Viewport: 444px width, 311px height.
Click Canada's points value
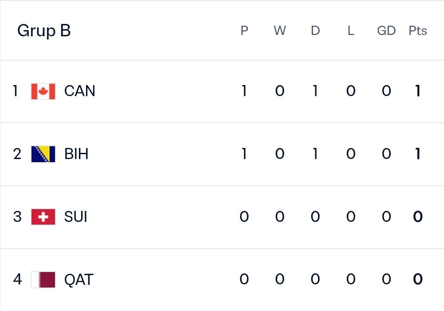pyautogui.click(x=418, y=91)
